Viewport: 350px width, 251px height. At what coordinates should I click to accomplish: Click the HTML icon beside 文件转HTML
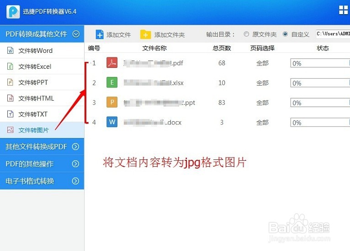tap(10, 98)
